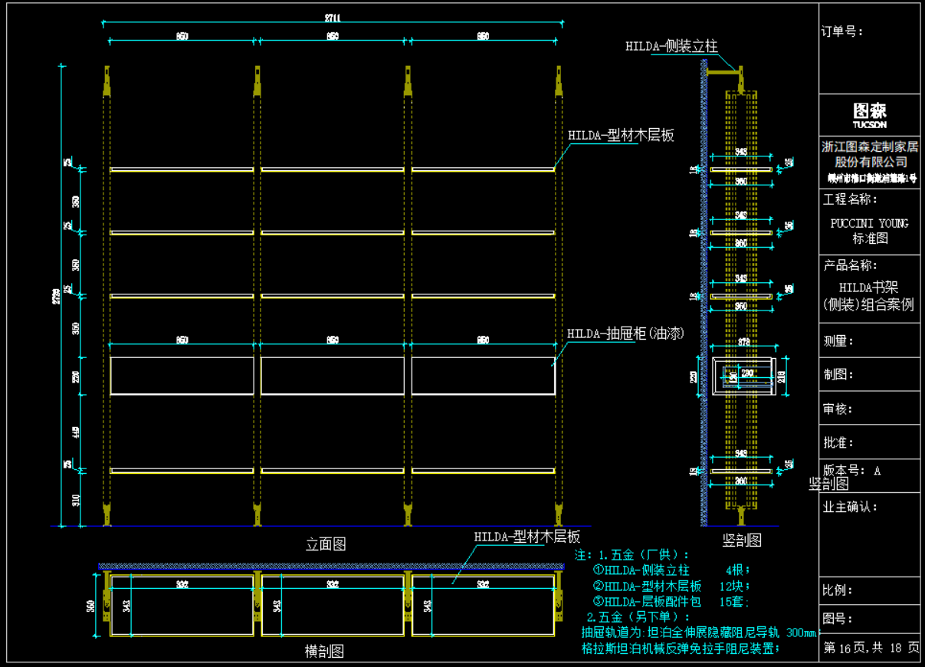This screenshot has height=667, width=925.
Task: Select the 订单号 field in title block
Action: point(843,31)
